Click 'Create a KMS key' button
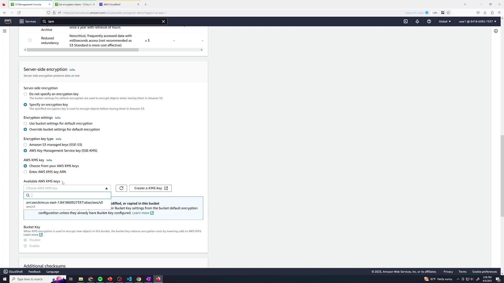The height and width of the screenshot is (283, 504). (150, 188)
